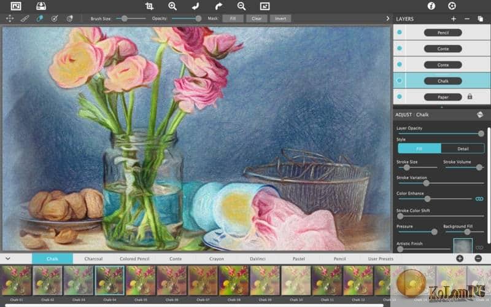Adjust the Stroke Size slider

pyautogui.click(x=418, y=168)
